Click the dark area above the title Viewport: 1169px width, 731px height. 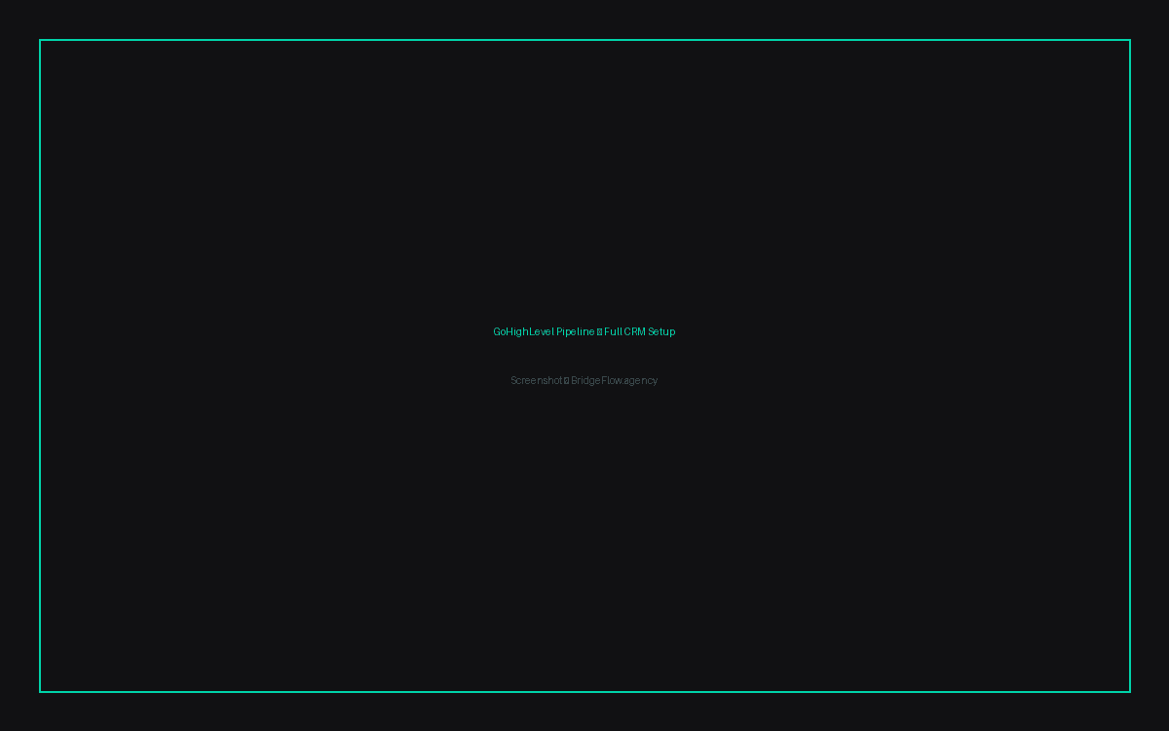(x=584, y=195)
